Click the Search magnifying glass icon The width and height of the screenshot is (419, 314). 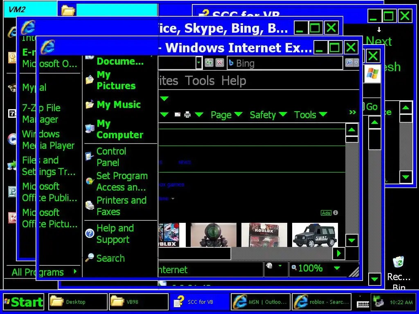point(90,258)
